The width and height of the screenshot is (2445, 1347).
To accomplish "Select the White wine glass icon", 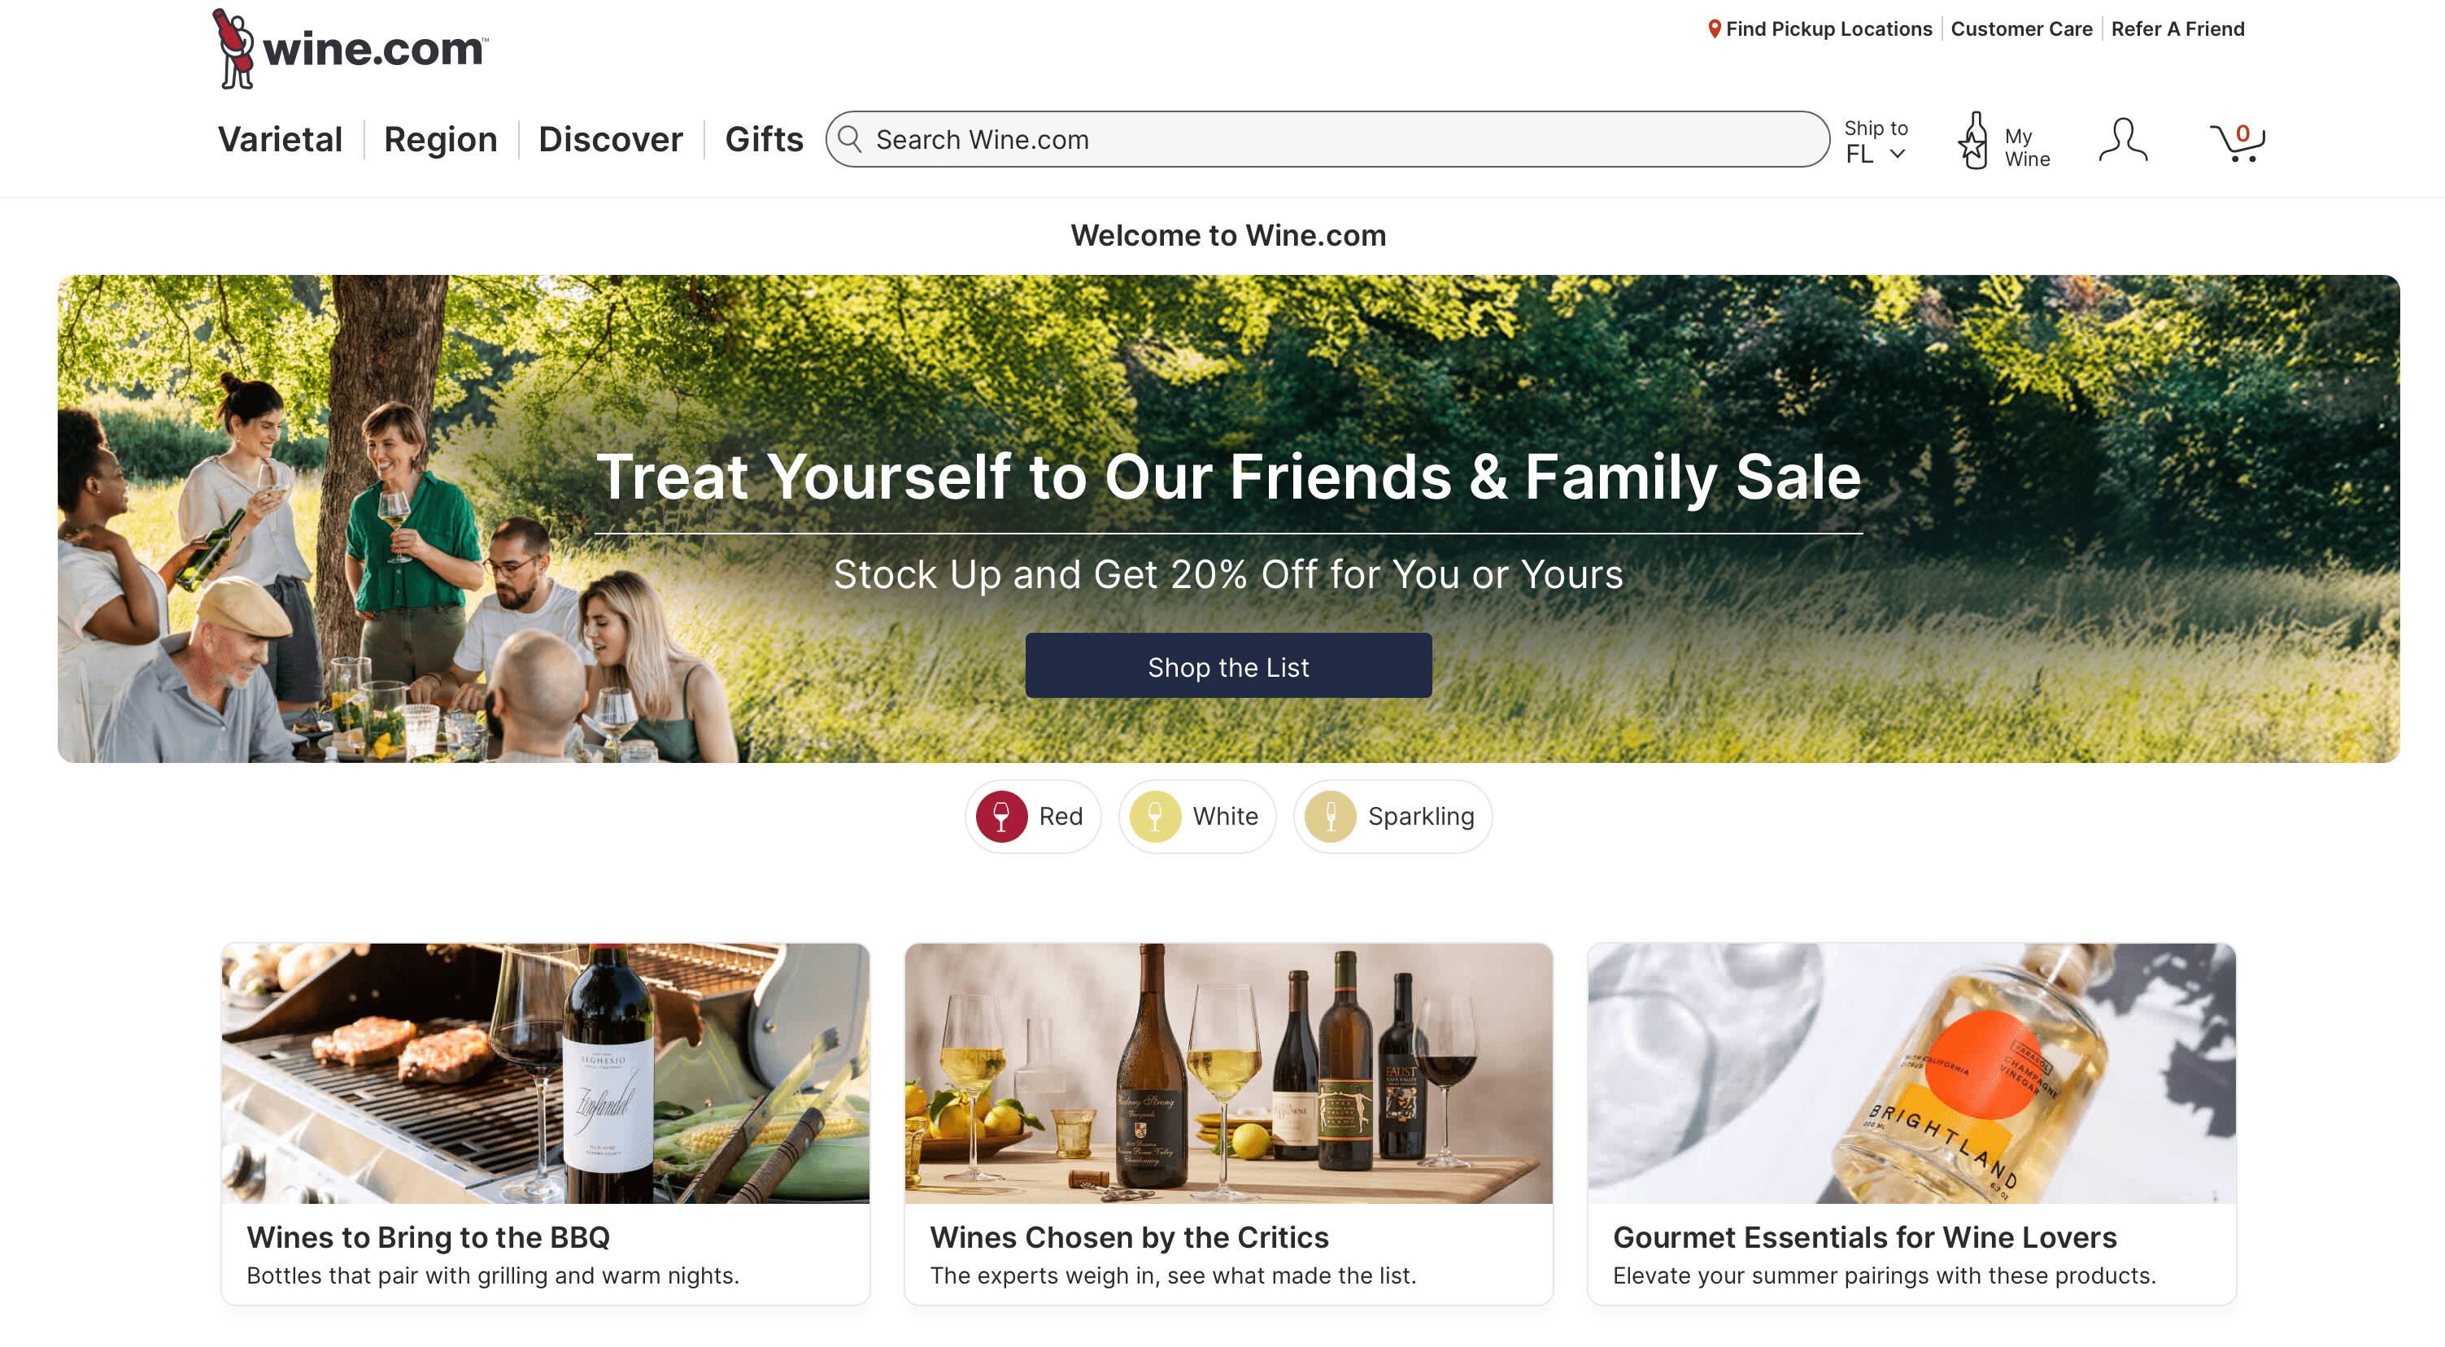I will (1155, 817).
